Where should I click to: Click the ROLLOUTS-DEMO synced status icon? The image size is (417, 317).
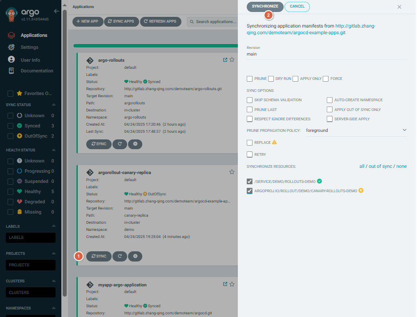(319, 181)
